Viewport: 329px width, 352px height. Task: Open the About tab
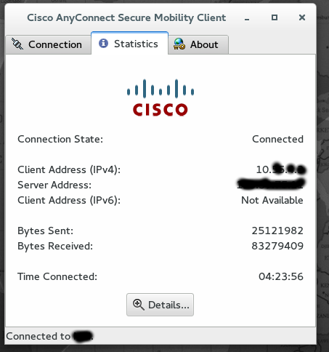[x=198, y=44]
